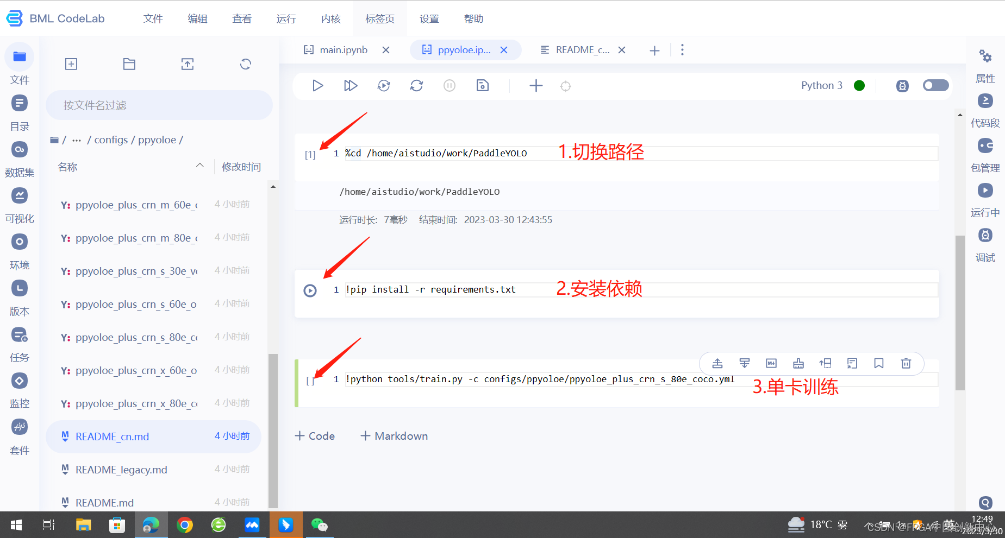Create a new folder in file browser
Viewport: 1005px width, 538px height.
(129, 64)
